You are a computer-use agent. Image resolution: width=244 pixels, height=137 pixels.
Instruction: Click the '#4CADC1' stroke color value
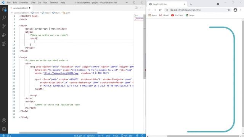point(74,80)
